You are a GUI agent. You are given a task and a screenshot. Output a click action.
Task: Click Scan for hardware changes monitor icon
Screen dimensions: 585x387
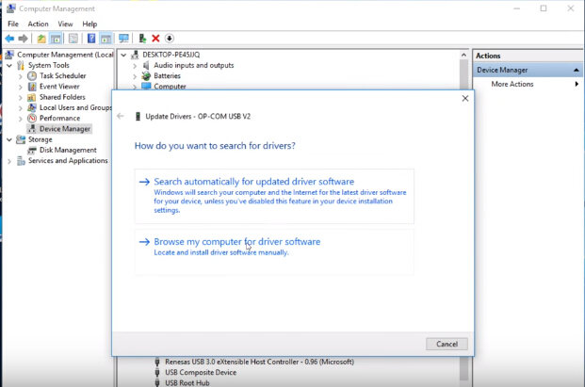pyautogui.click(x=123, y=39)
